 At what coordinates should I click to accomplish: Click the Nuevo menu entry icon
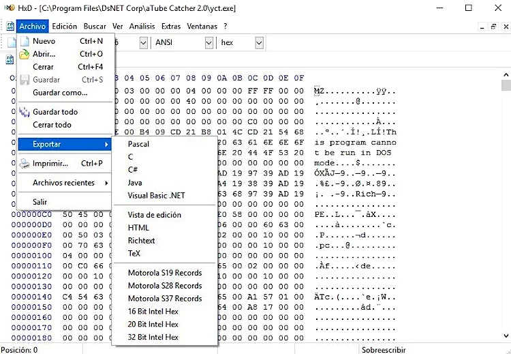point(25,41)
